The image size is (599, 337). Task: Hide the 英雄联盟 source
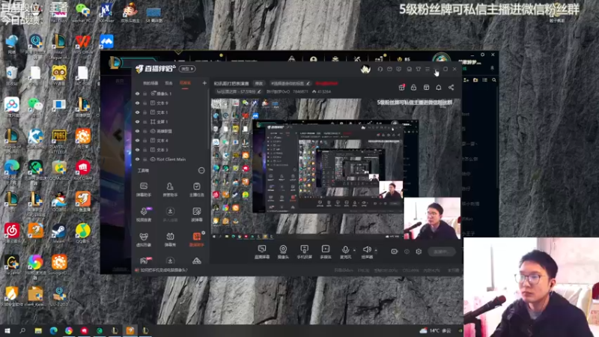137,131
